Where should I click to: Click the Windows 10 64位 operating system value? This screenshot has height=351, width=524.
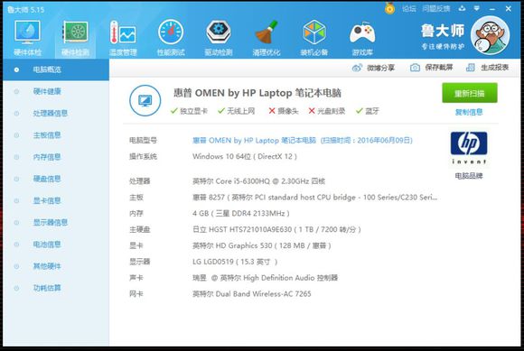pos(245,156)
